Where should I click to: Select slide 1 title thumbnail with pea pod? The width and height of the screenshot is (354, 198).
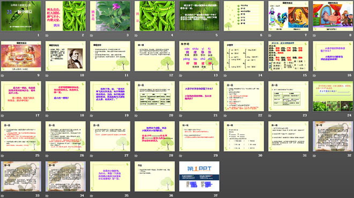pyautogui.click(x=21, y=16)
